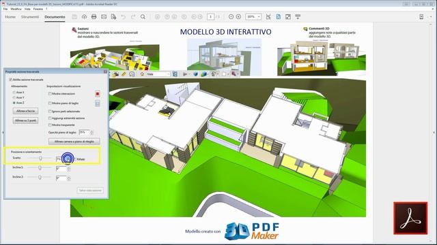Click the mobile link icon top right
Screen dimensions: 437x245
pos(421,16)
